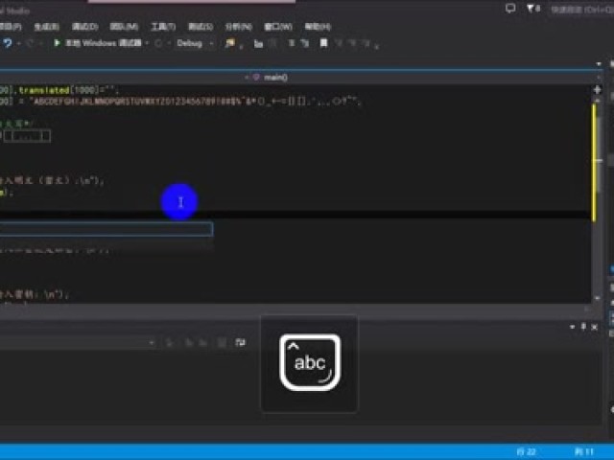The width and height of the screenshot is (614, 460).
Task: Click the toolbar icon right after the yellow icon
Action: (258, 43)
